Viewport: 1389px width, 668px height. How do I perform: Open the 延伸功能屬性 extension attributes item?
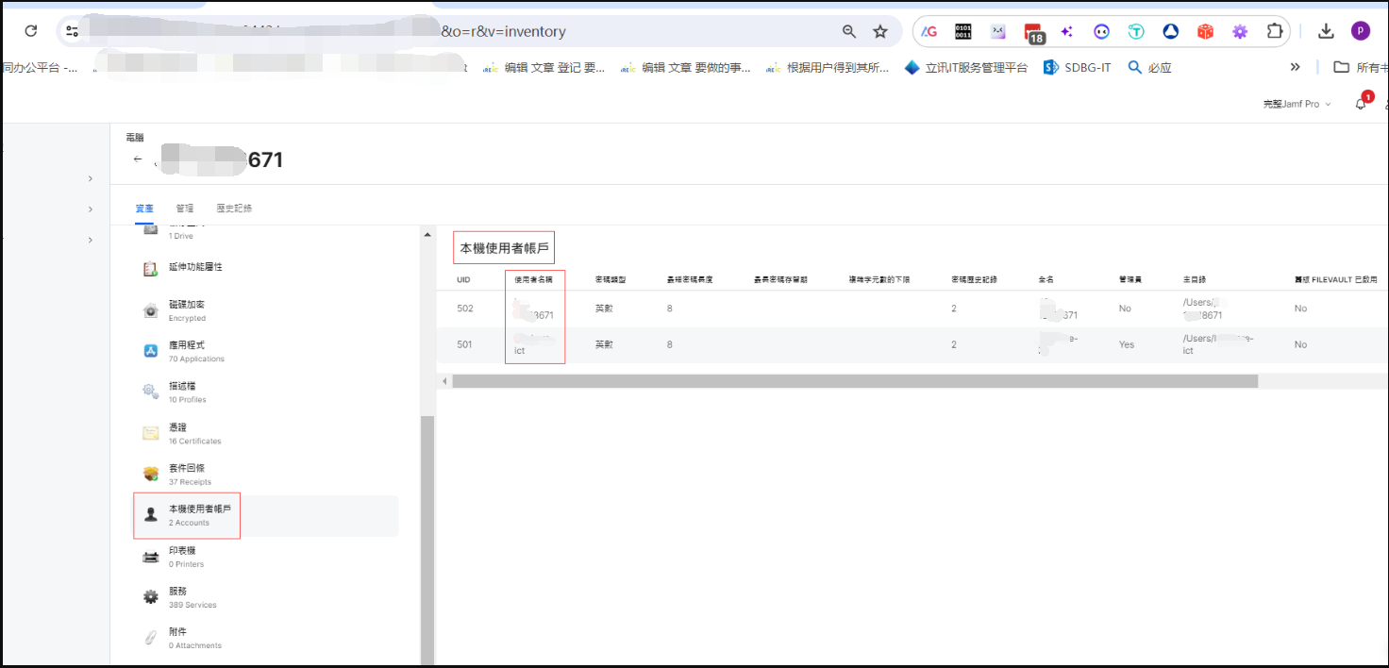194,267
